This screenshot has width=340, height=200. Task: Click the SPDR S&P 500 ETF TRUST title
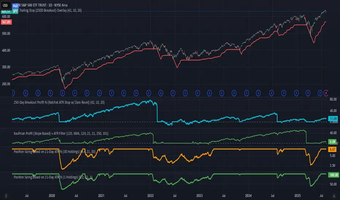[x=40, y=5]
